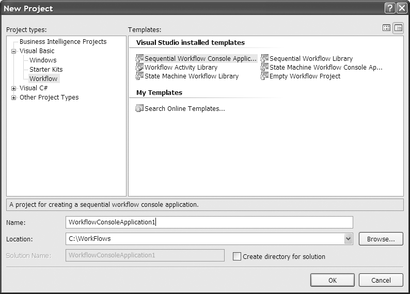Select the Visual C# project type
The width and height of the screenshot is (410, 294).
click(x=34, y=88)
